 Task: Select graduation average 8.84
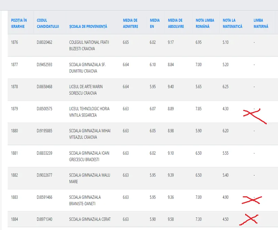(171, 64)
